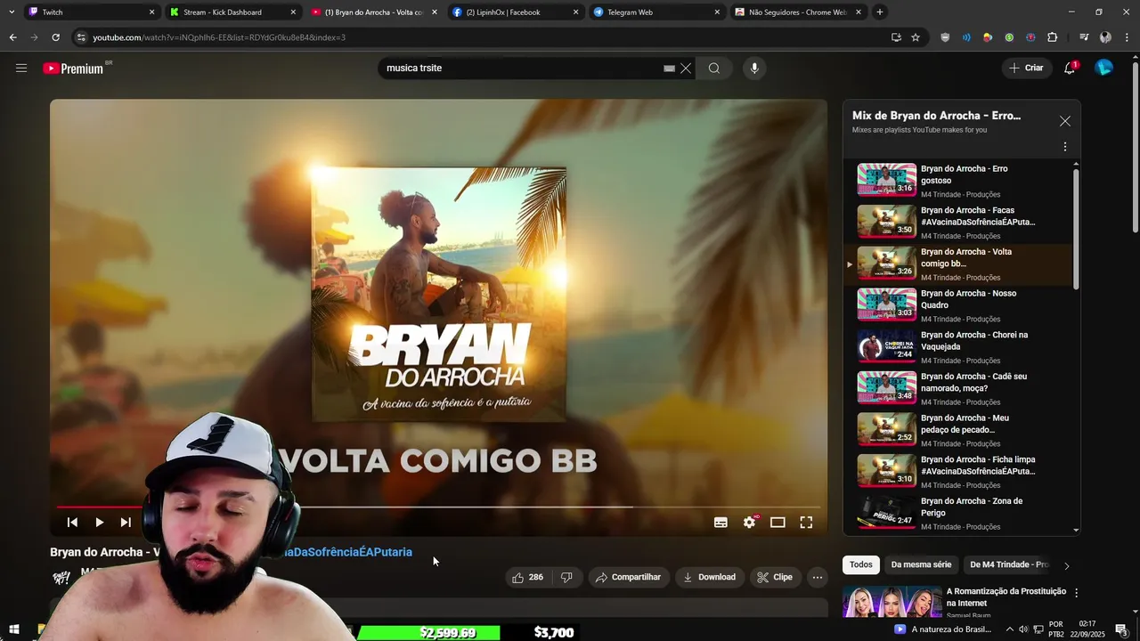Viewport: 1140px width, 641px height.
Task: Skip to next video in mix
Action: click(126, 523)
